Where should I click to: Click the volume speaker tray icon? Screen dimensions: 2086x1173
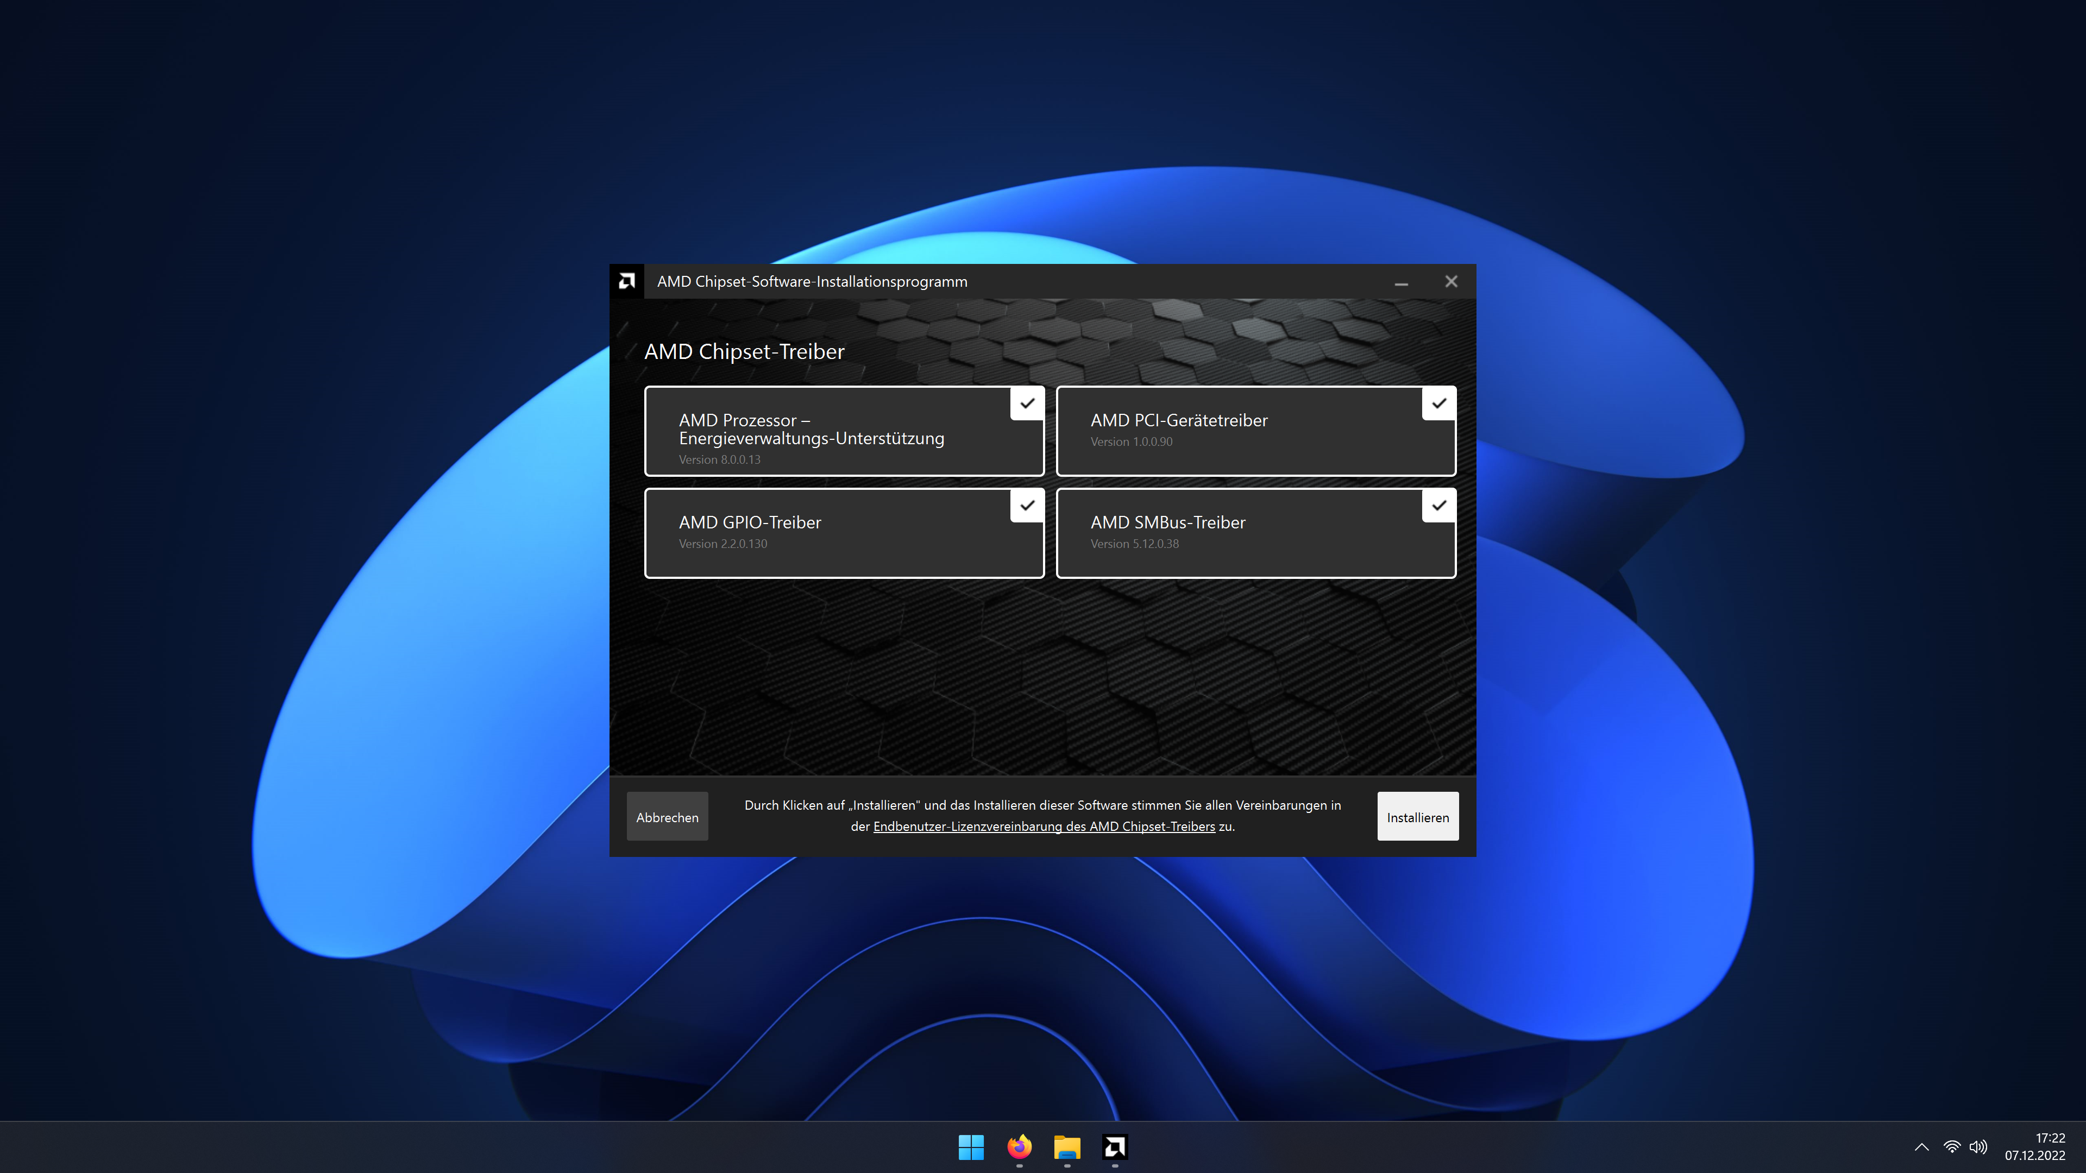[x=1977, y=1146]
